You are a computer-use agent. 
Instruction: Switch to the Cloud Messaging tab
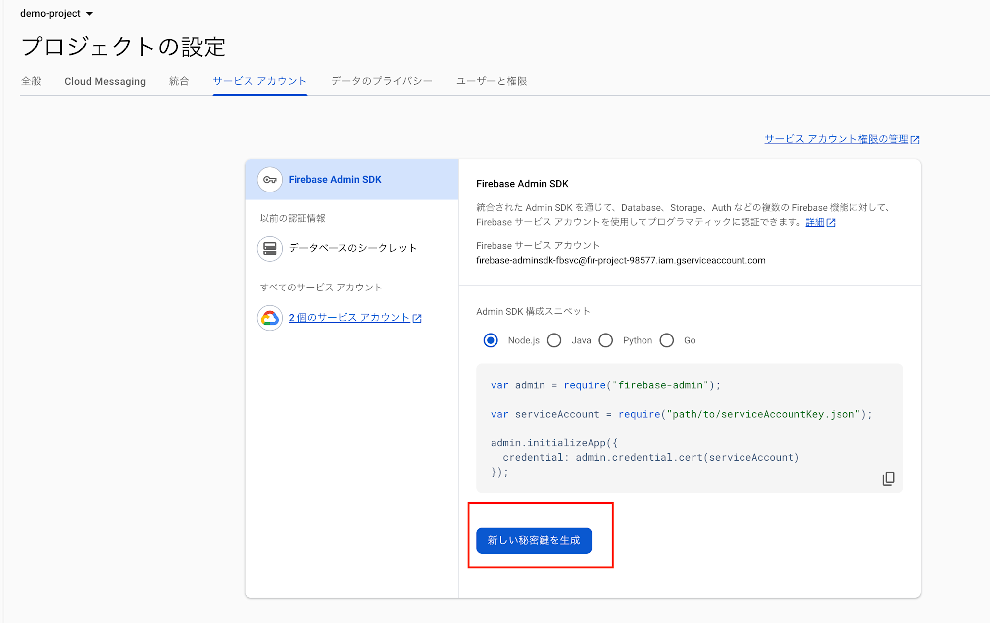[105, 81]
